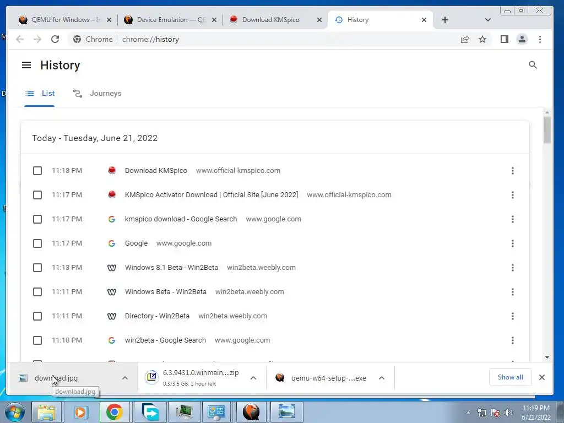The image size is (564, 423).
Task: Click the taskbar clock 11:19 PM
Action: [536, 413]
